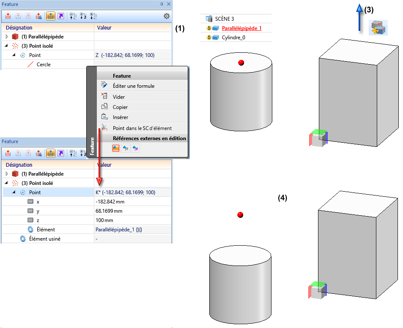Click collapse-all tree icon in upper Feature toolbar
The image size is (403, 328).
[x=73, y=16]
